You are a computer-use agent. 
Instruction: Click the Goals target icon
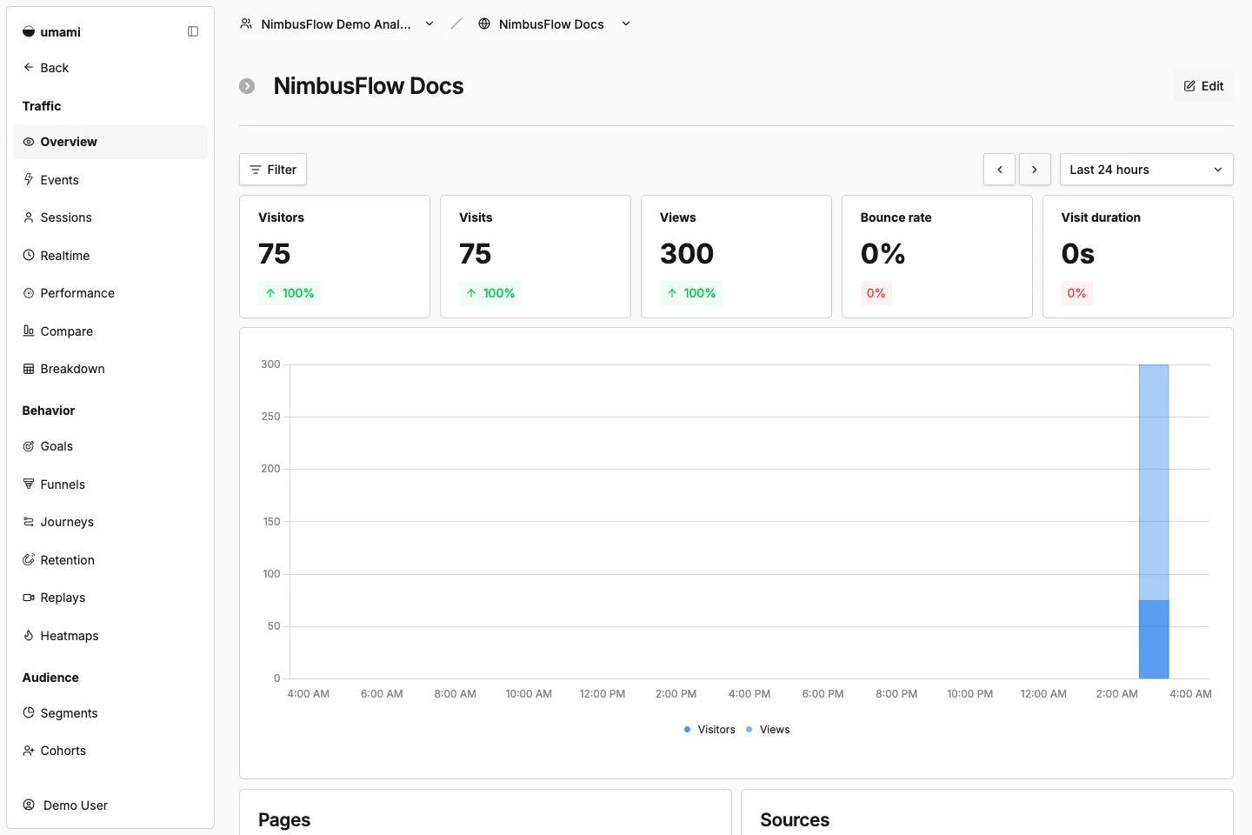point(29,446)
